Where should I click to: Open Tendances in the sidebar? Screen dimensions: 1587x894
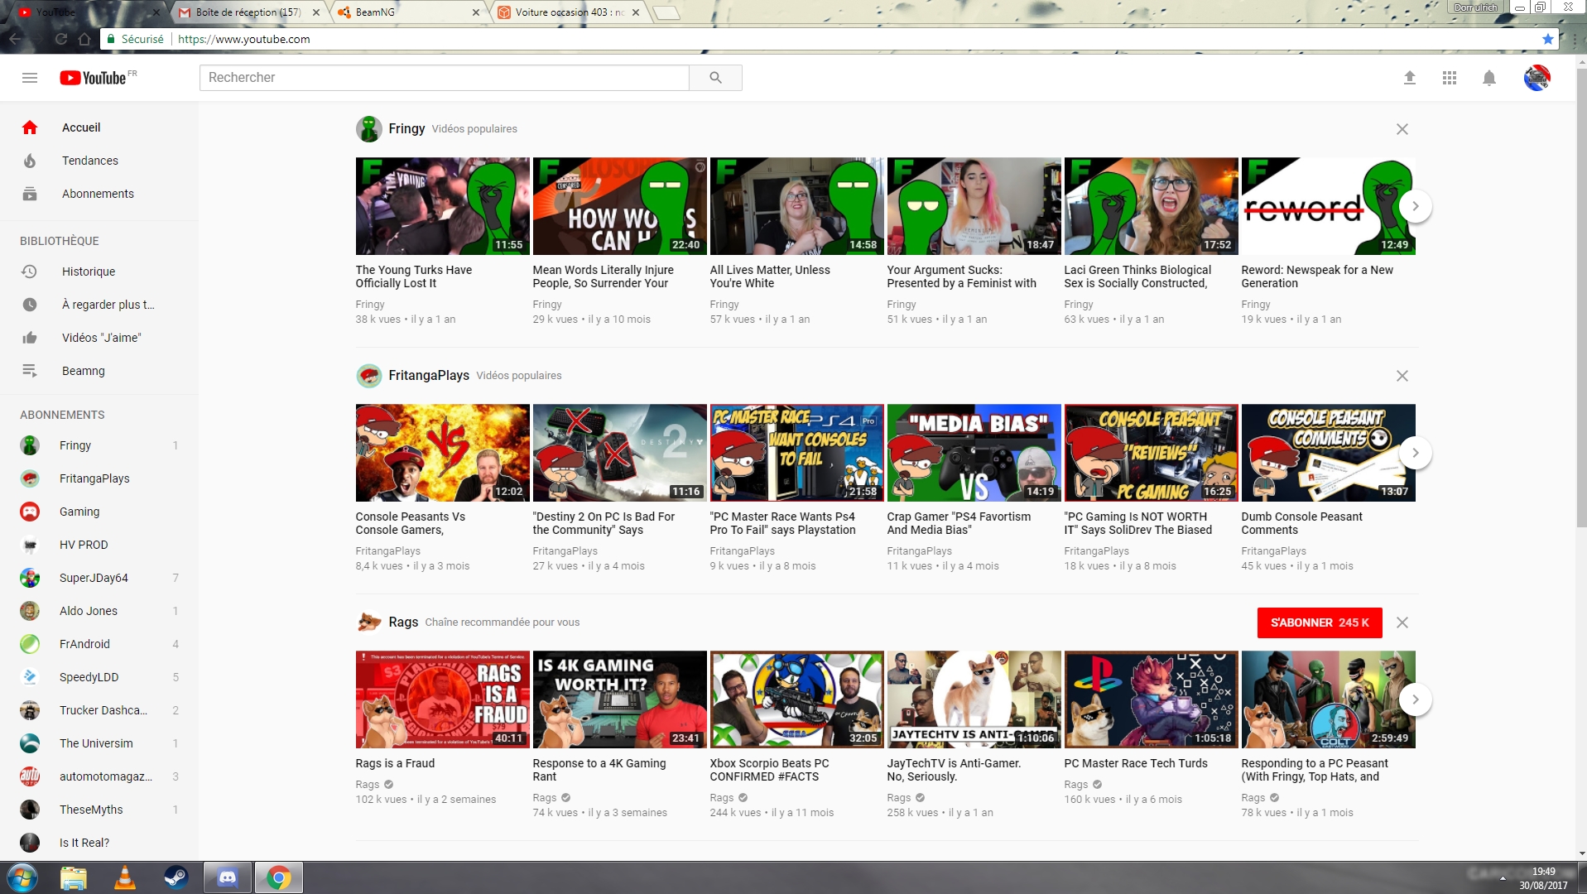(99, 161)
